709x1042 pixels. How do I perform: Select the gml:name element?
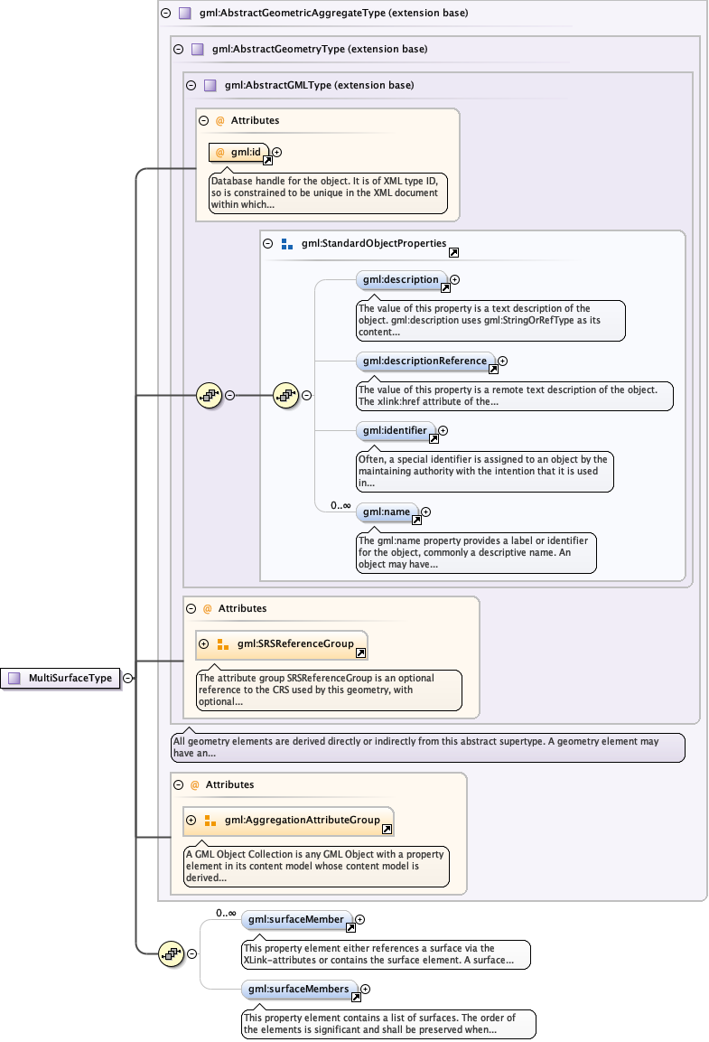[387, 512]
